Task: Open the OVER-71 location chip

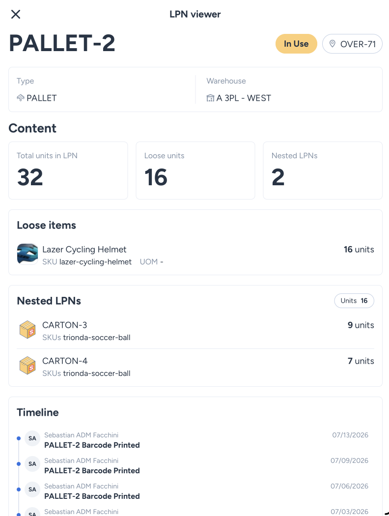Action: click(352, 44)
